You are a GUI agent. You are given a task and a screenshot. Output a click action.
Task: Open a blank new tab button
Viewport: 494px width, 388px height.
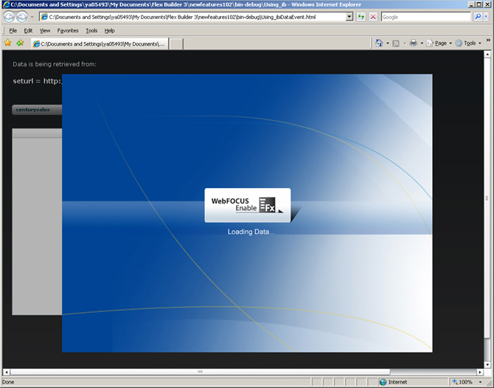click(x=176, y=44)
